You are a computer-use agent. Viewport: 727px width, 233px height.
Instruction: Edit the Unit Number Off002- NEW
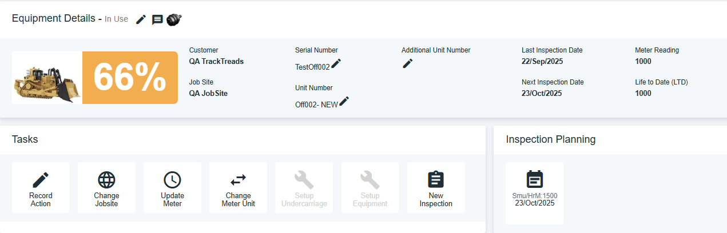pos(344,102)
